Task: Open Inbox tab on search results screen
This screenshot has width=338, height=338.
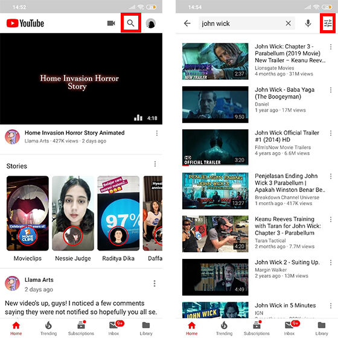Action: 289,328
